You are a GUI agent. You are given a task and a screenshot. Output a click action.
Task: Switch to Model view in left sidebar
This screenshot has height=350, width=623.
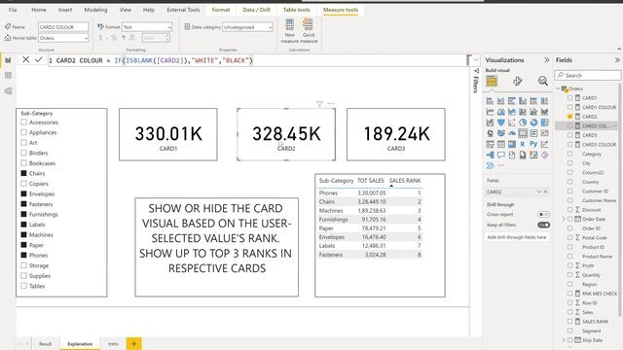click(x=8, y=90)
